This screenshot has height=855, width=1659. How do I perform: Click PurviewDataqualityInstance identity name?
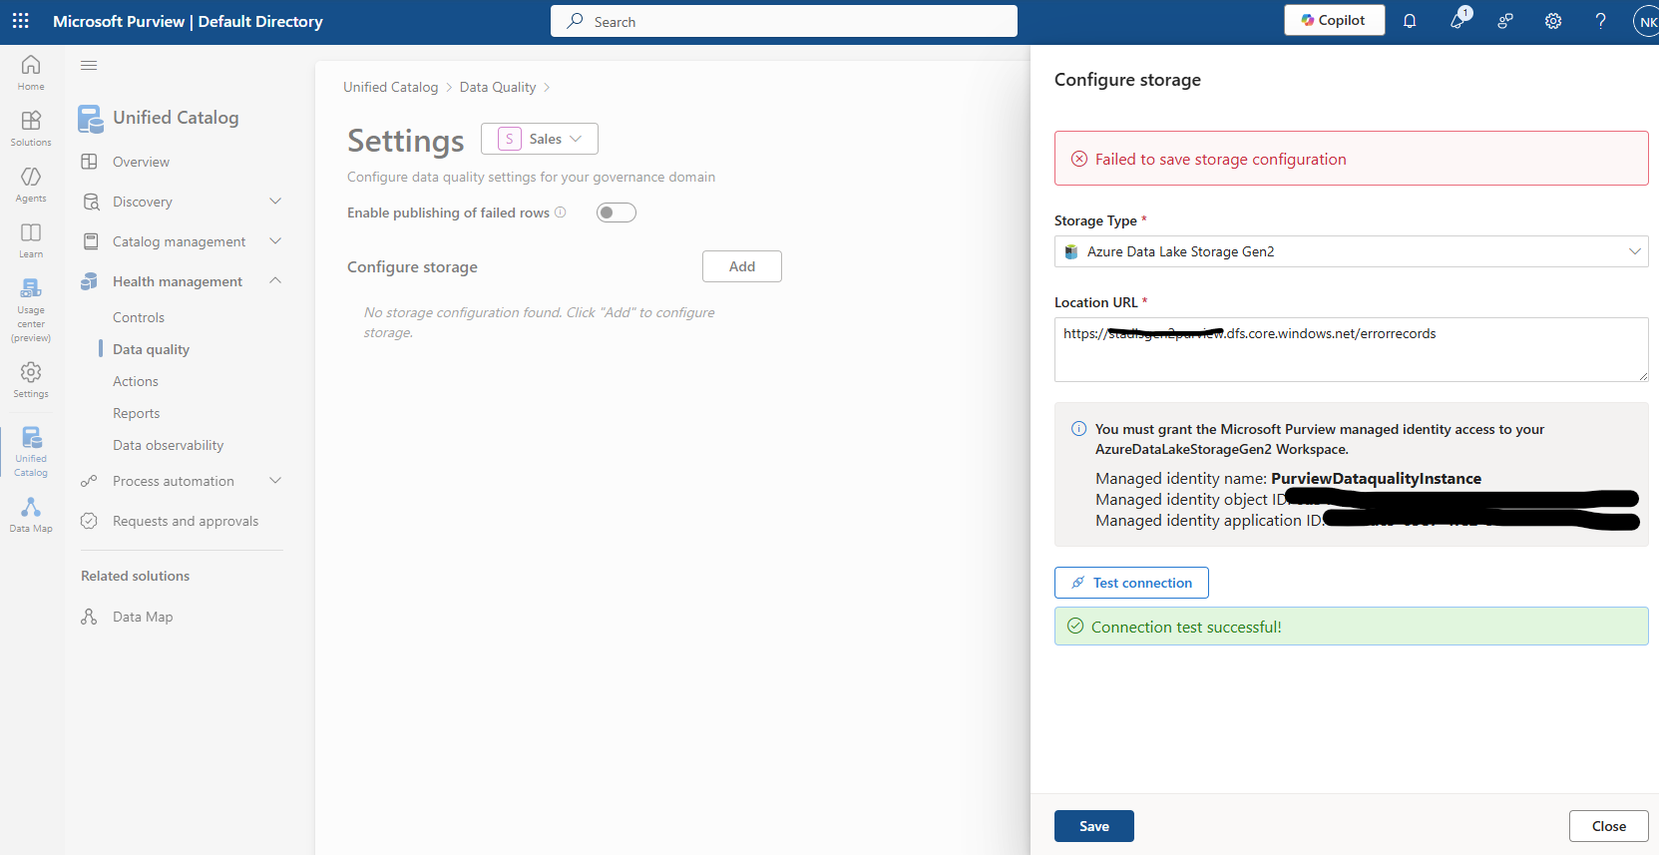tap(1376, 479)
